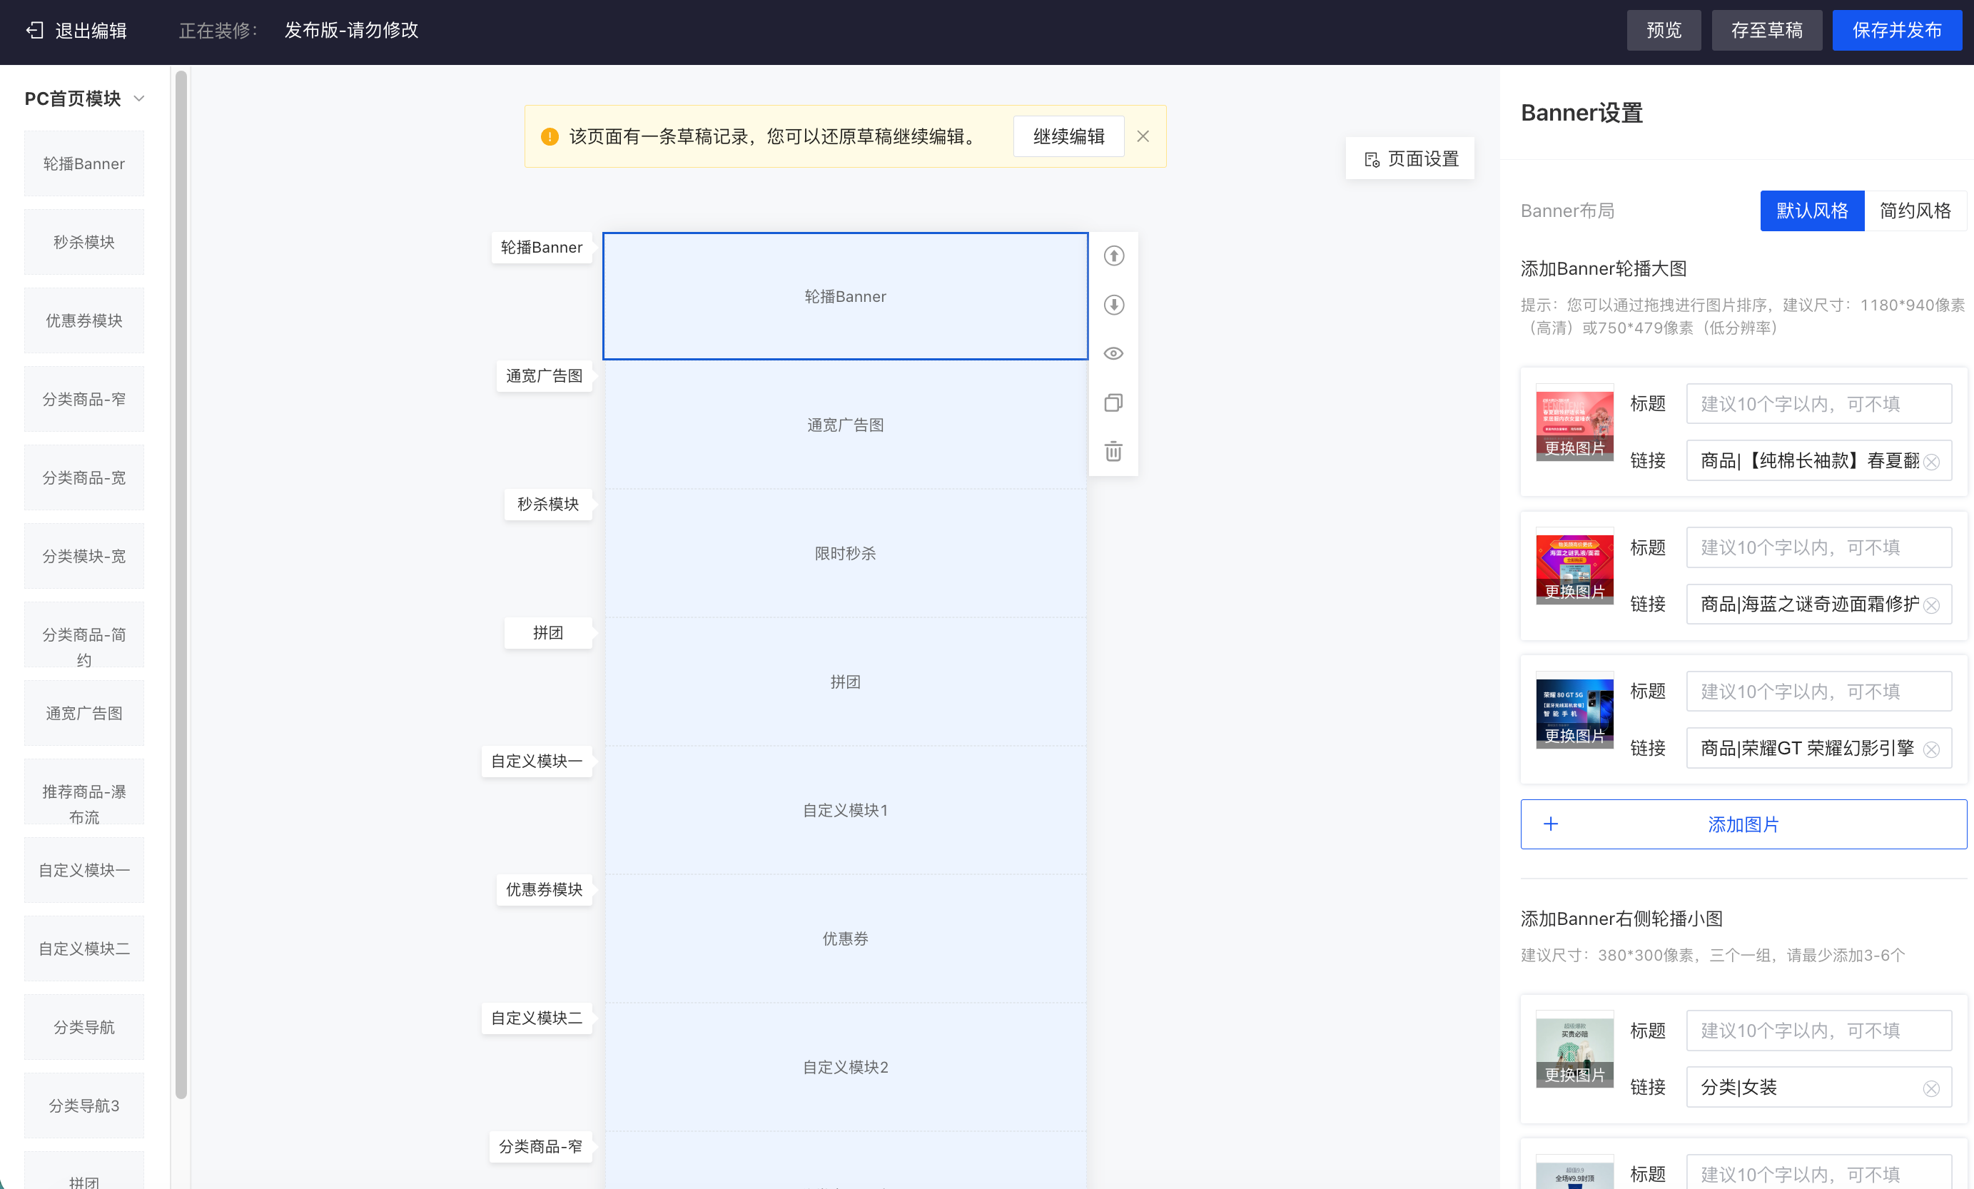
Task: Click 添加图片 add image button
Action: [1743, 824]
